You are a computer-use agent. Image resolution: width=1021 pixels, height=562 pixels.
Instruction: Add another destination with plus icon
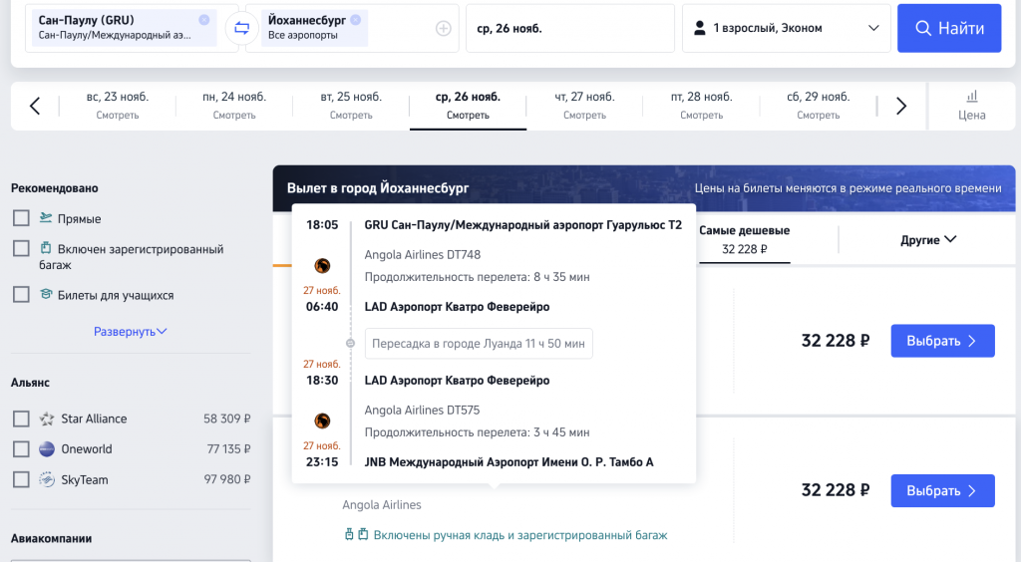pos(444,29)
